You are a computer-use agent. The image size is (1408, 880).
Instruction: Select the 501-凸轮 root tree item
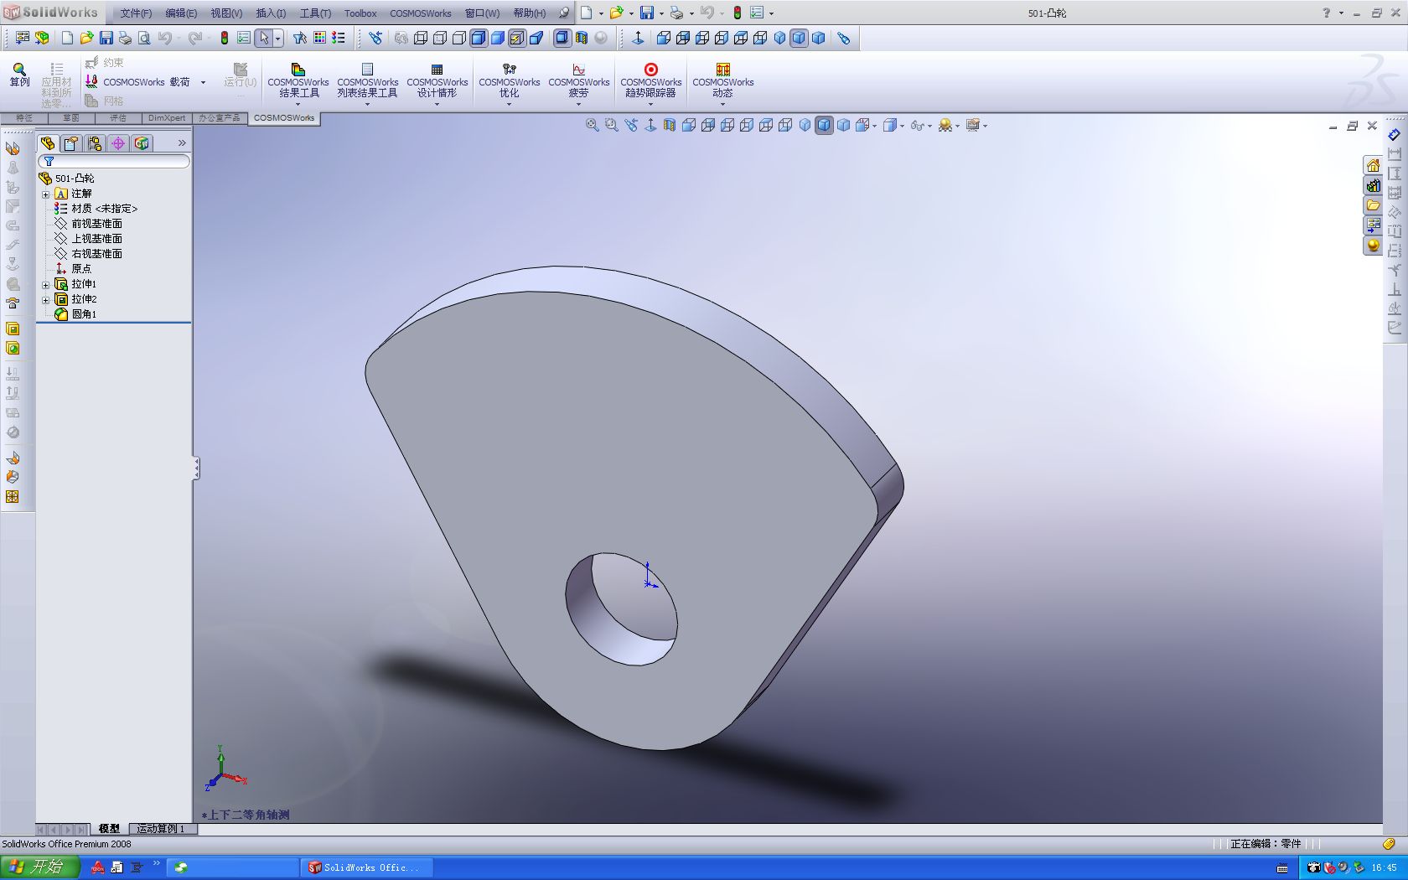pos(67,179)
